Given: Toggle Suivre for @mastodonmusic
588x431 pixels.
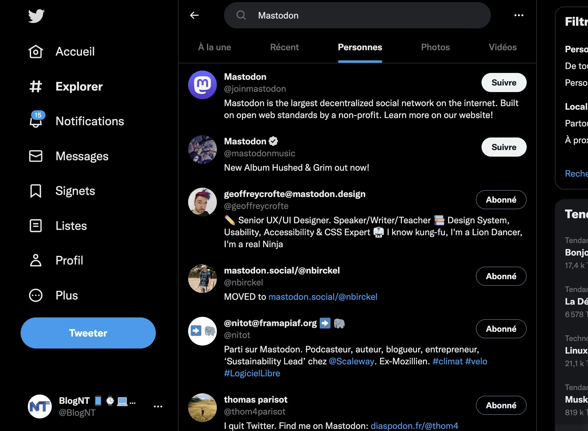Looking at the screenshot, I should [504, 147].
